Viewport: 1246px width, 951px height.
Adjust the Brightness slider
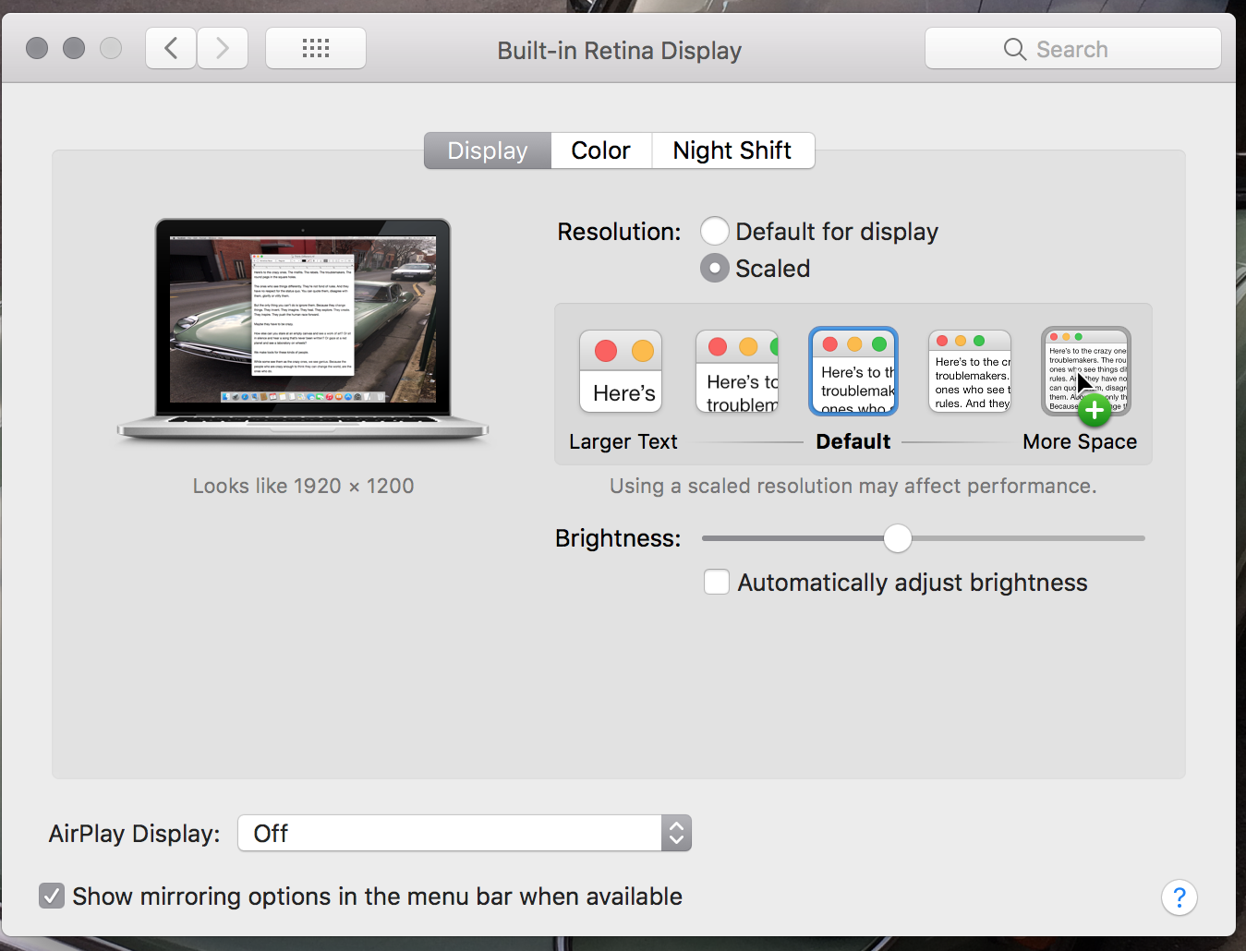point(896,537)
